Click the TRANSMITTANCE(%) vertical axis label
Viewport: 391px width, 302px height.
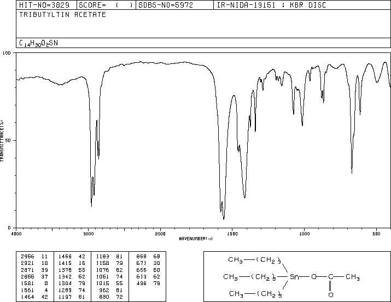2,141
